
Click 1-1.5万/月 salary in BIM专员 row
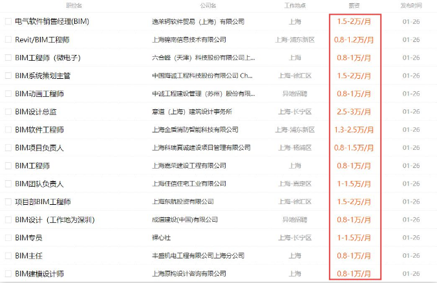(x=354, y=238)
